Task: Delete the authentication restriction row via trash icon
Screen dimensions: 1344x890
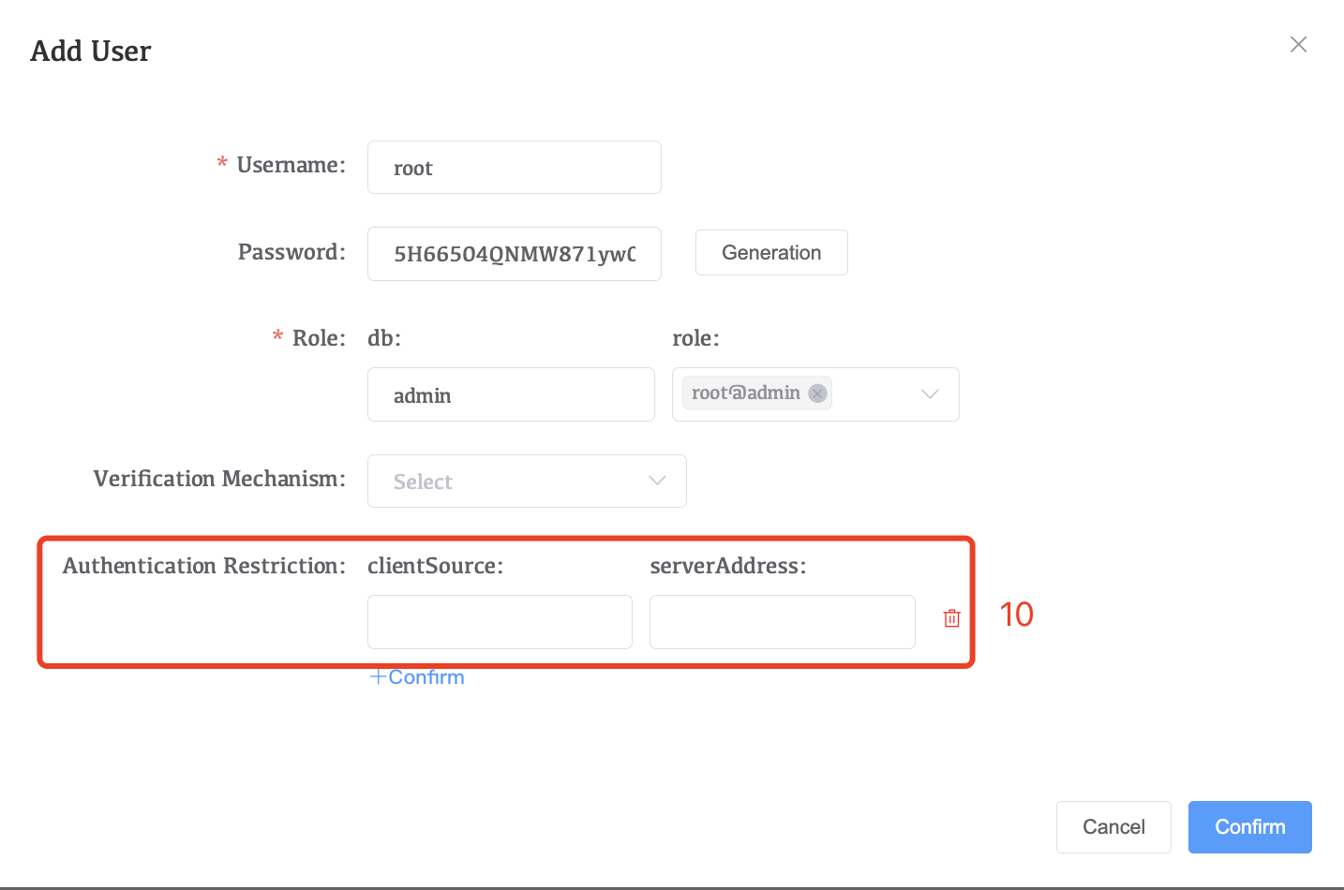Action: (x=951, y=618)
